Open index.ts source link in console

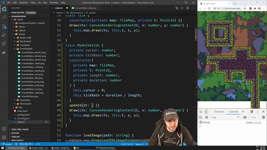253,122
